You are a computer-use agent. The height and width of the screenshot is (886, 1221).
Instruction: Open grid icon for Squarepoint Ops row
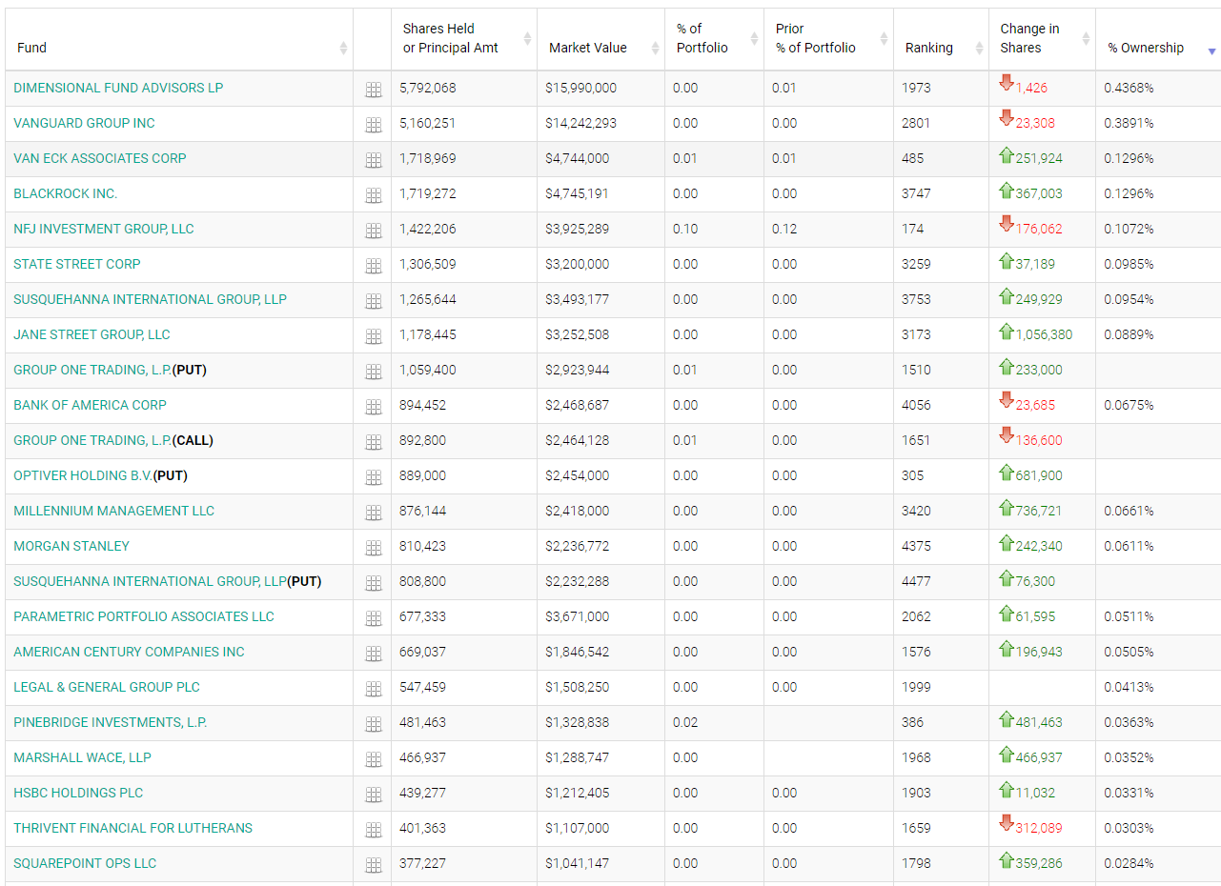(373, 865)
